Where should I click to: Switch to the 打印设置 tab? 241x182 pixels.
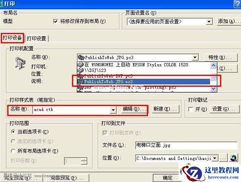(x=37, y=38)
